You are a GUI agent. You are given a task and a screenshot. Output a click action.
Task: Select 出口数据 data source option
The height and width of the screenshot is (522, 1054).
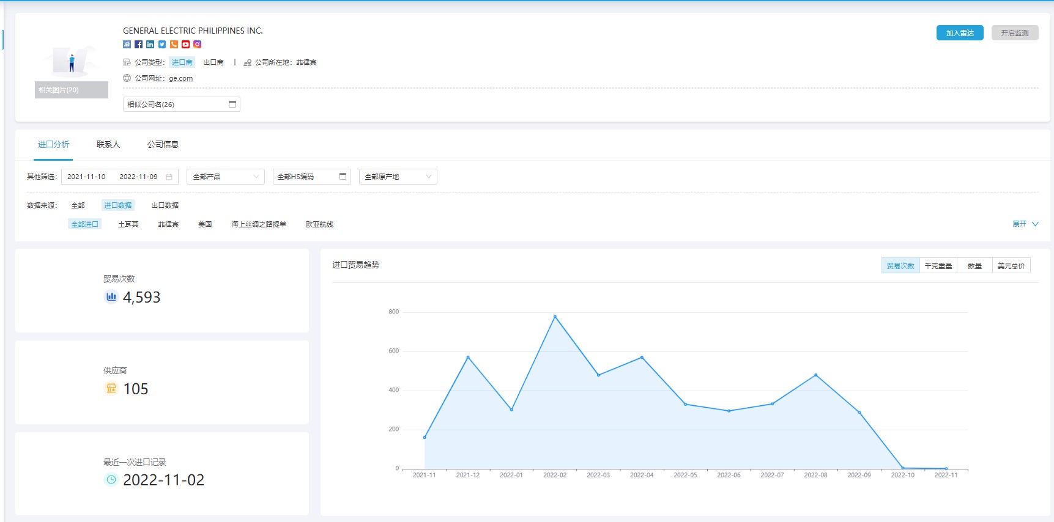165,205
